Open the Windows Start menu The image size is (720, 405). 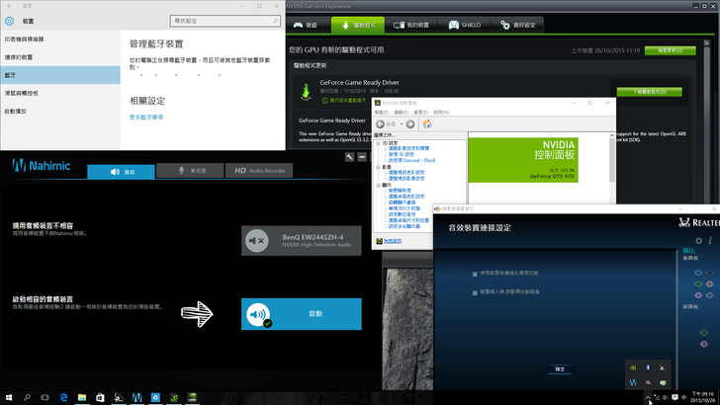(9, 398)
